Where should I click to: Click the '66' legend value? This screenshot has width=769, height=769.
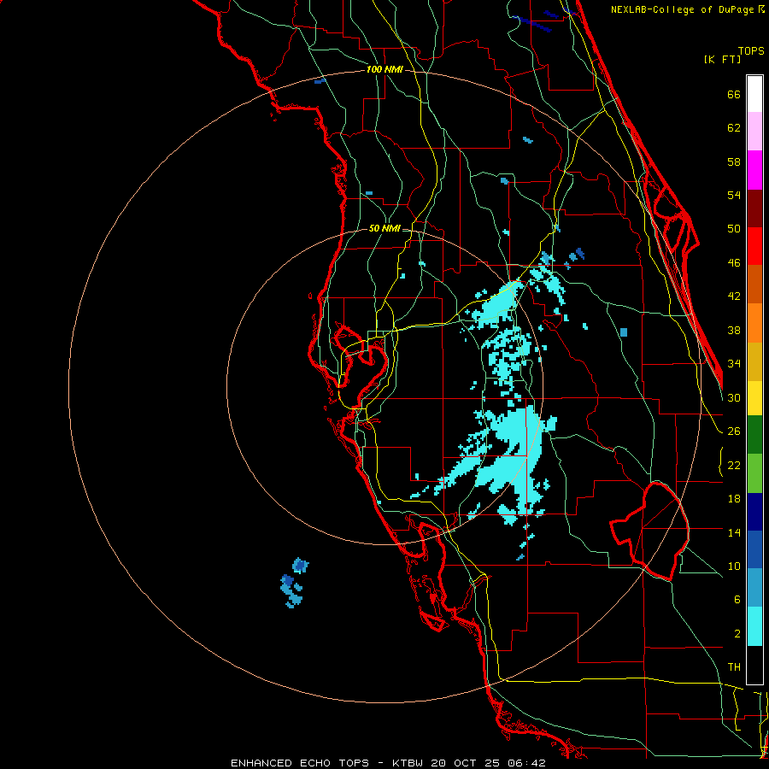point(734,94)
